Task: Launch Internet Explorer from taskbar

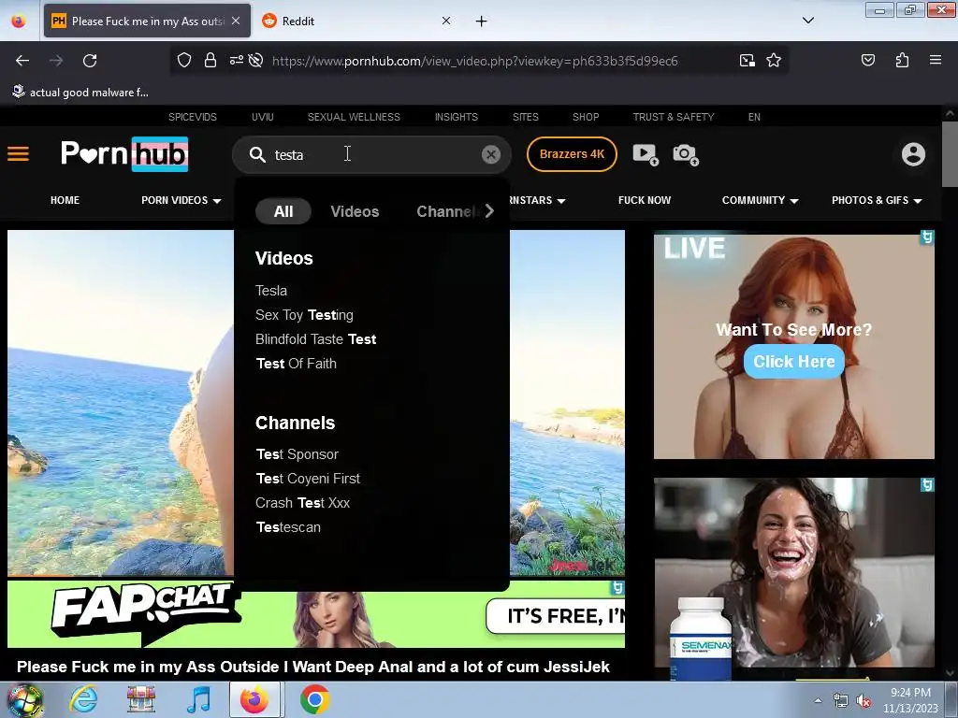Action: (83, 699)
